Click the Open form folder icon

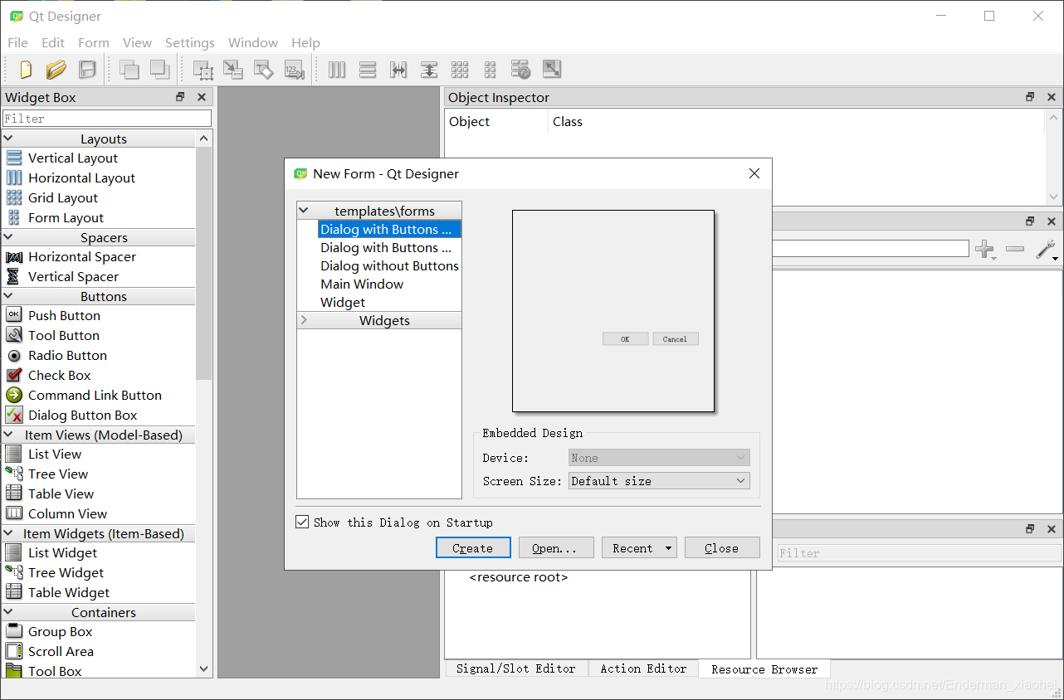click(x=56, y=70)
